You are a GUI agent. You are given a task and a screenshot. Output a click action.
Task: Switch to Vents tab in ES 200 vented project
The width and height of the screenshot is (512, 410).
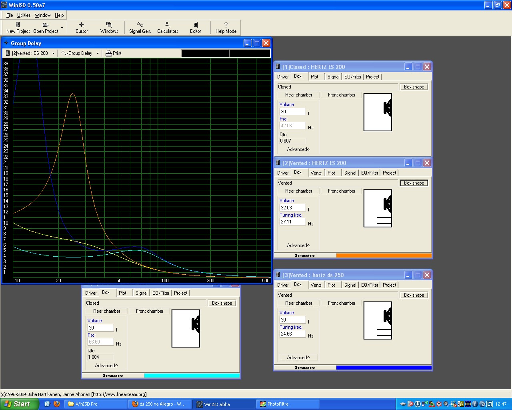pos(316,173)
